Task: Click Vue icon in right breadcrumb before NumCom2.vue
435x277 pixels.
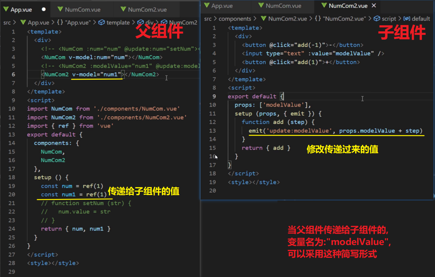Action: 264,19
